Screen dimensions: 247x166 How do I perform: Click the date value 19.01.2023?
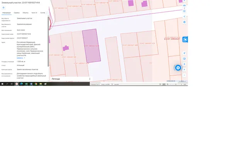pos(21,30)
